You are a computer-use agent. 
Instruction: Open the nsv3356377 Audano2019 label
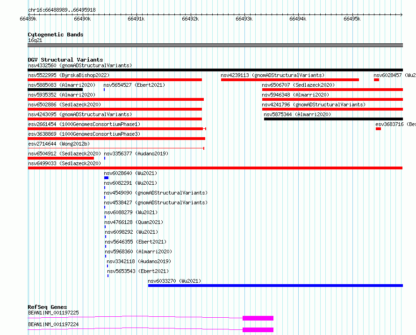coord(136,154)
